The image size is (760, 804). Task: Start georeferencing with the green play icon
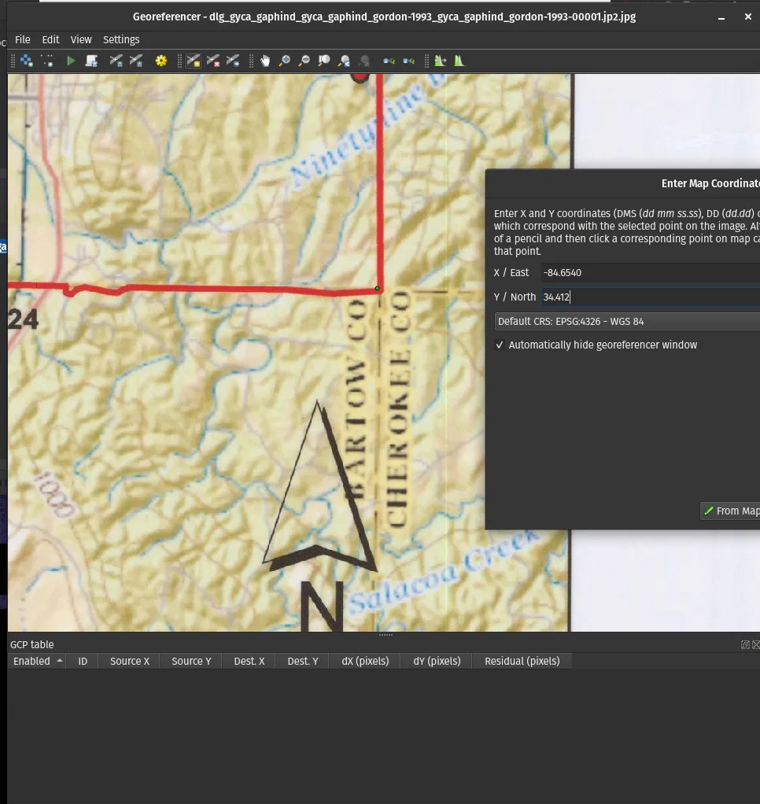[71, 61]
